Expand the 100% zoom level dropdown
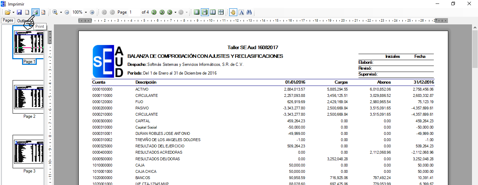Image resolution: width=478 pixels, height=185 pixels. click(86, 12)
